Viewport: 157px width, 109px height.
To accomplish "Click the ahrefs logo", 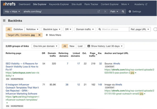I will (x=9, y=4).
